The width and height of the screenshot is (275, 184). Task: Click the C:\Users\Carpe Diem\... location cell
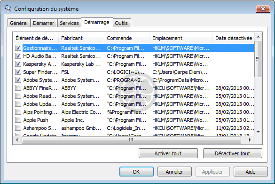click(x=180, y=72)
